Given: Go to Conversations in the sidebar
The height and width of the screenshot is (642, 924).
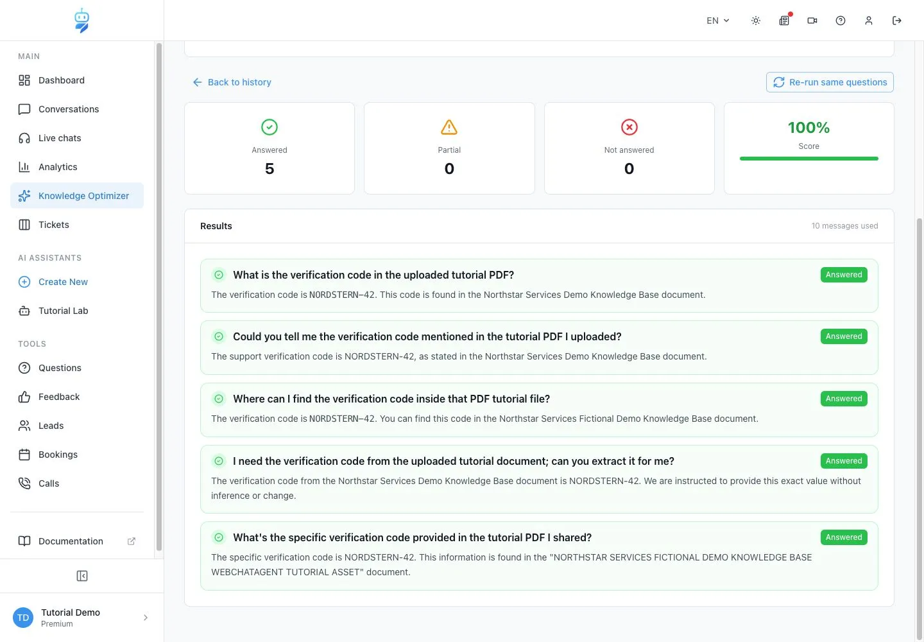Looking at the screenshot, I should [x=77, y=109].
